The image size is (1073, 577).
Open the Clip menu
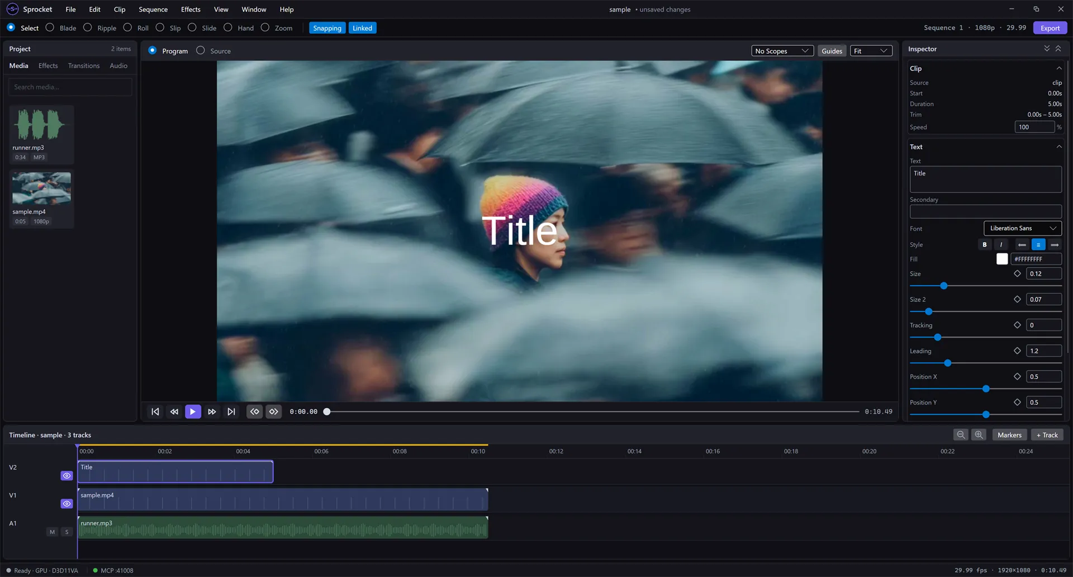pyautogui.click(x=120, y=10)
